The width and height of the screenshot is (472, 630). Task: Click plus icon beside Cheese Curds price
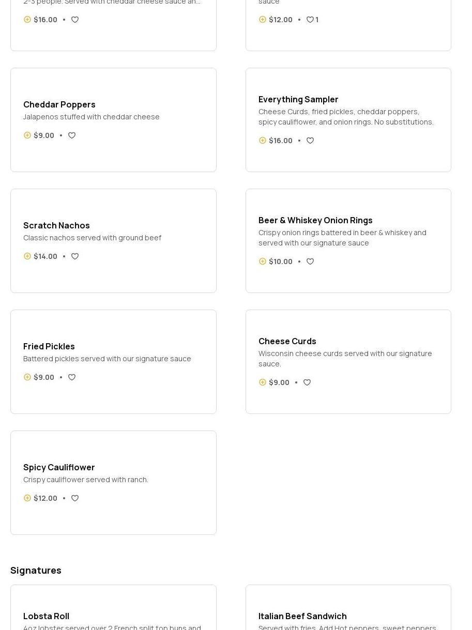(263, 382)
